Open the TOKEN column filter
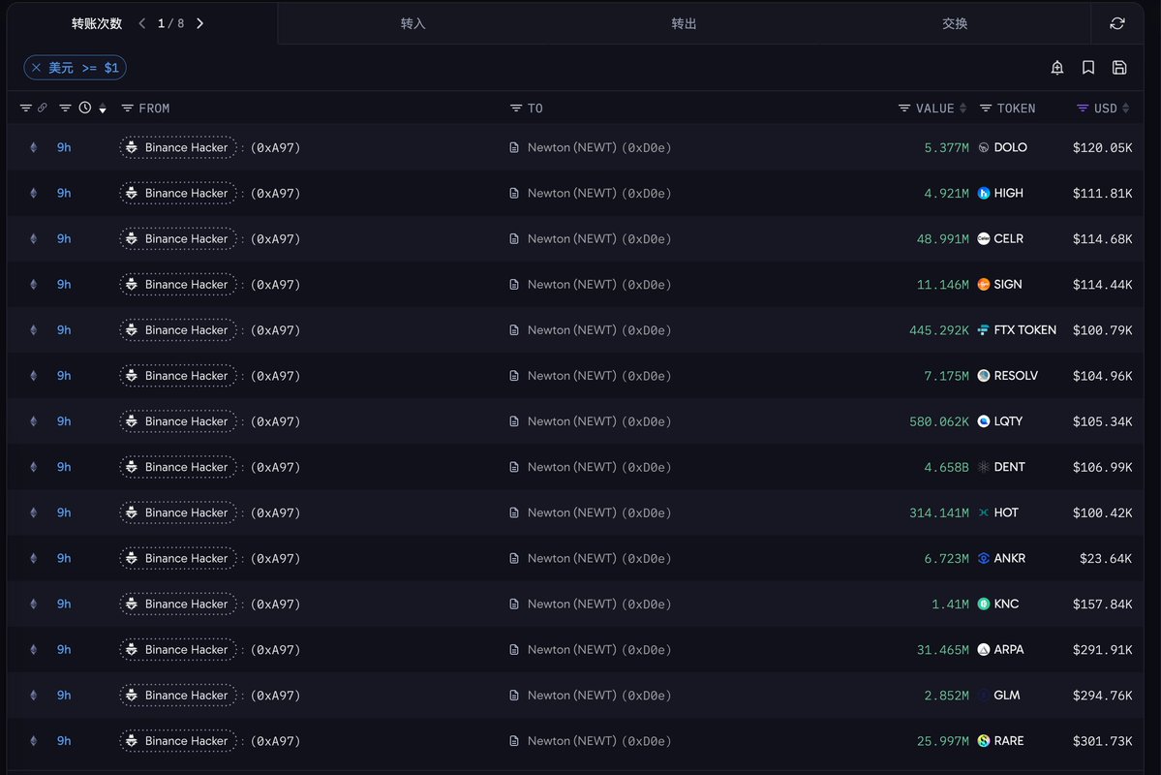Viewport: 1161px width, 775px height. click(x=986, y=108)
